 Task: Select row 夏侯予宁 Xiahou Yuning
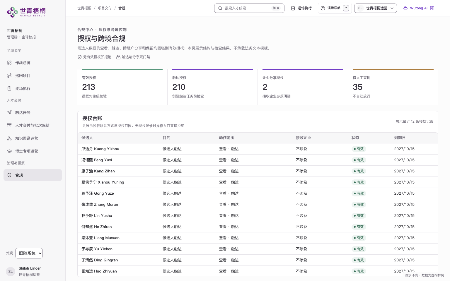258,182
